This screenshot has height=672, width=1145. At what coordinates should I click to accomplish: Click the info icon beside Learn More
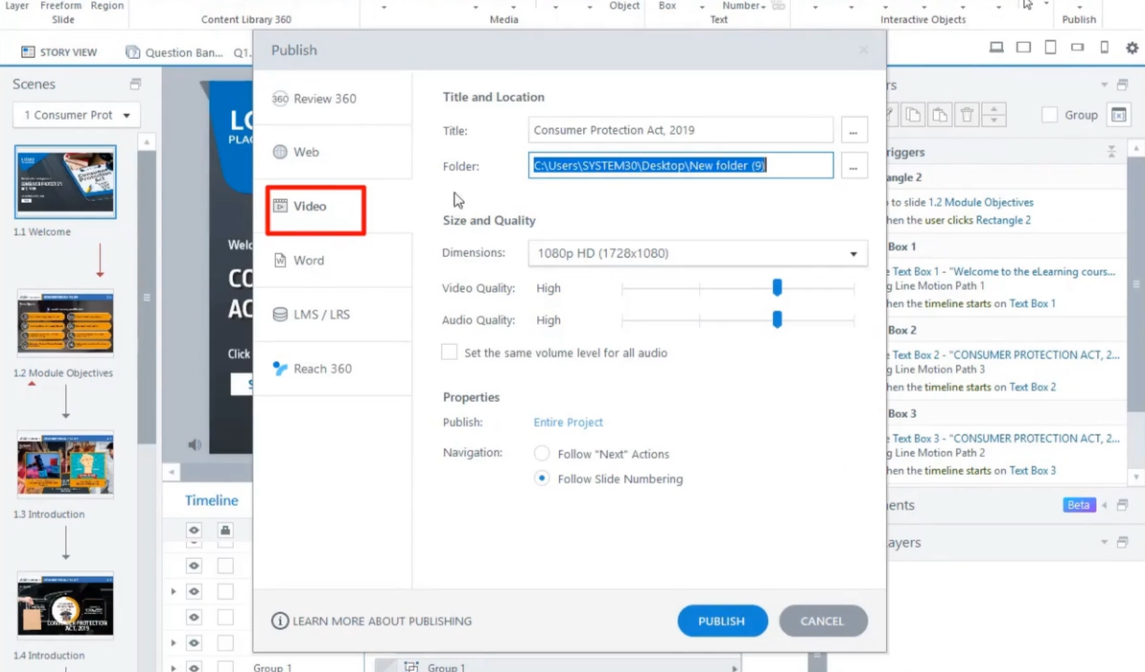[x=279, y=621]
